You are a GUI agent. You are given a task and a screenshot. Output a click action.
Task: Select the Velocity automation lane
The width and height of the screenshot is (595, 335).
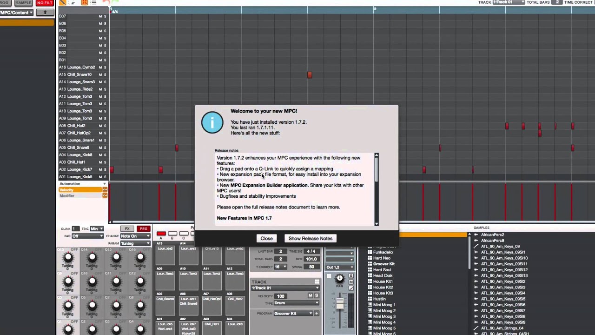(81, 190)
